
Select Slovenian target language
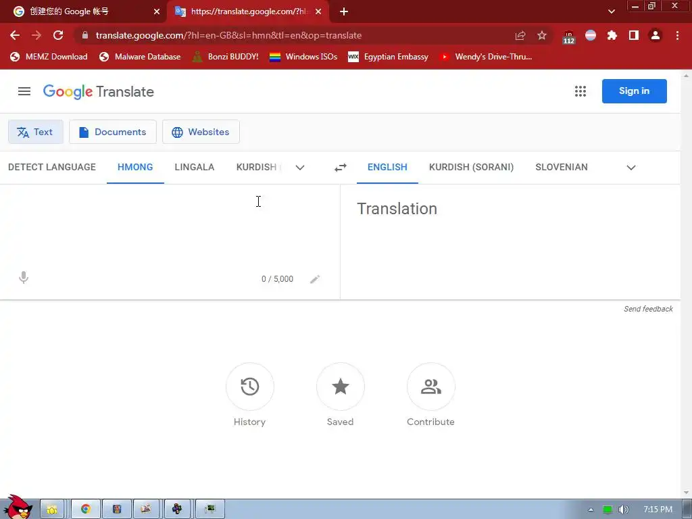click(562, 168)
